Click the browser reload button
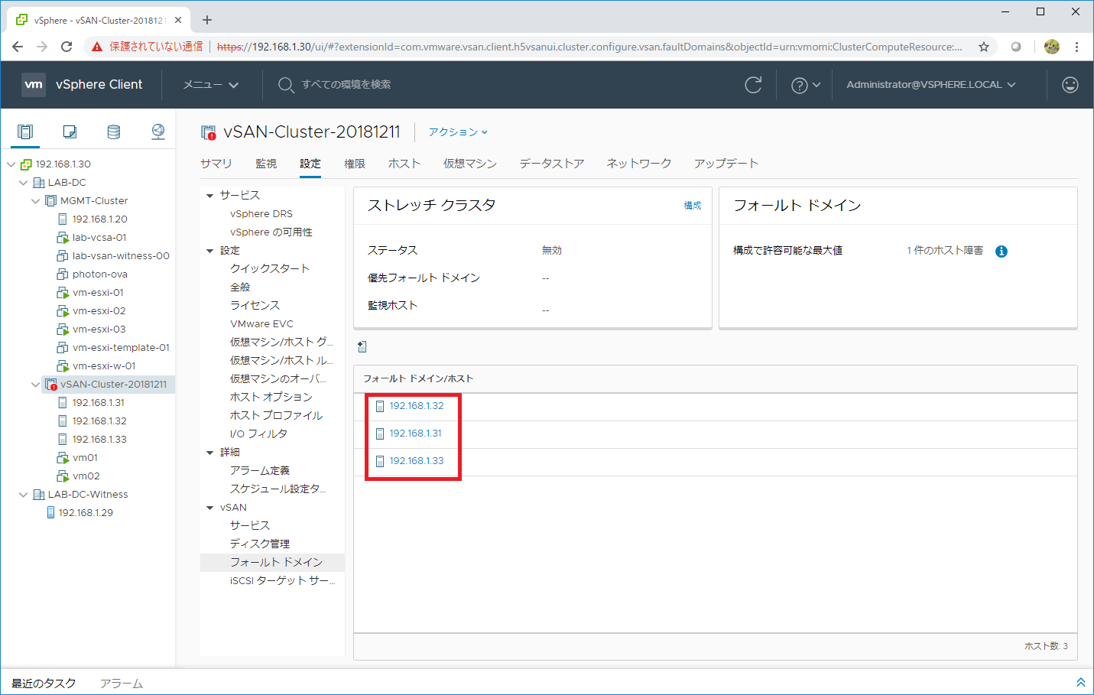The height and width of the screenshot is (695, 1094). [x=67, y=47]
